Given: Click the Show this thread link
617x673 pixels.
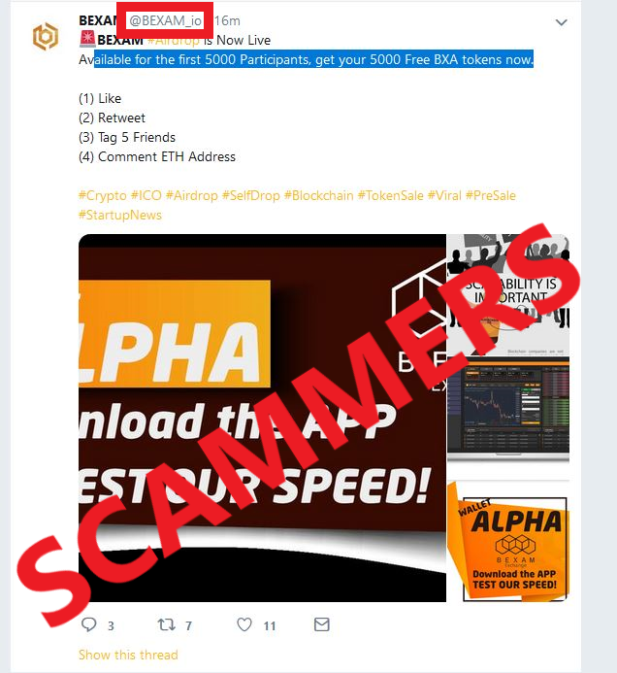Looking at the screenshot, I should [128, 655].
